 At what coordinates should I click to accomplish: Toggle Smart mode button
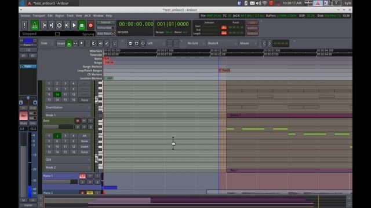pos(61,43)
